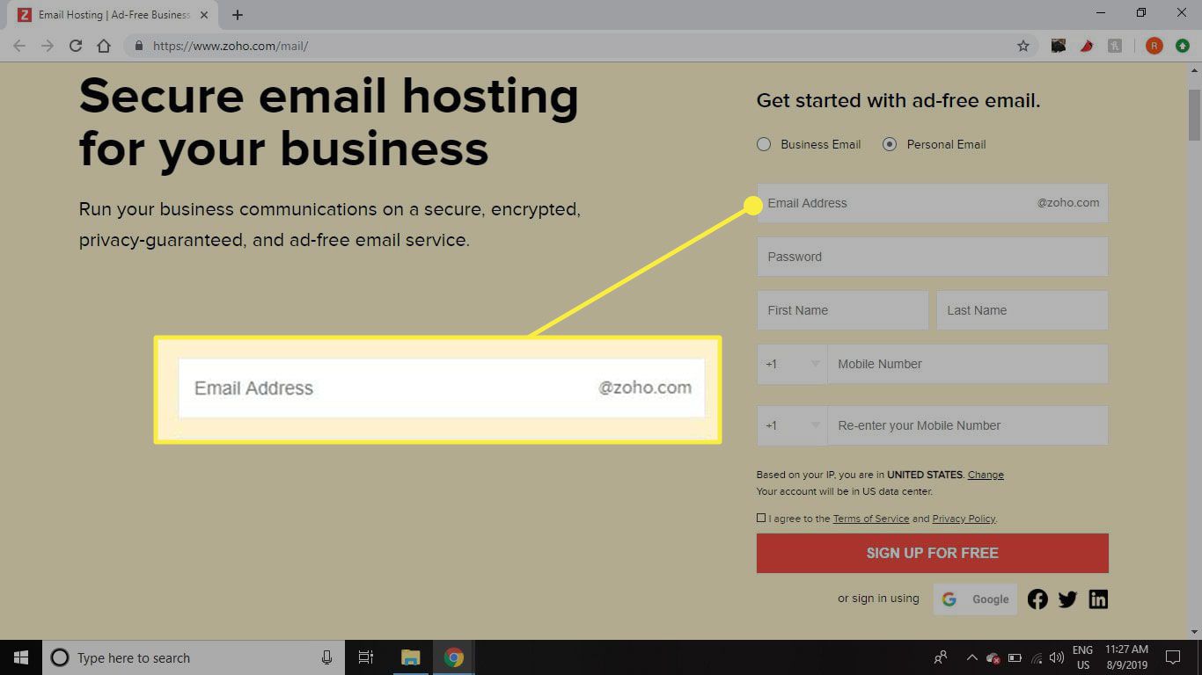
Task: Open the dark photo thumbnail extension
Action: coord(1059,46)
